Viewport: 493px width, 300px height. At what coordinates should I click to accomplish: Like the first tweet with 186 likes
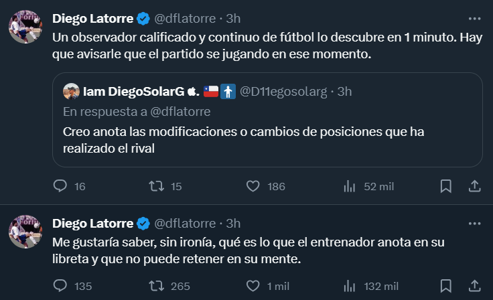(253, 186)
